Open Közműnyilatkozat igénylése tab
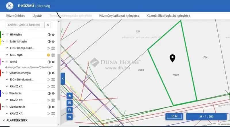 (x=119, y=16)
